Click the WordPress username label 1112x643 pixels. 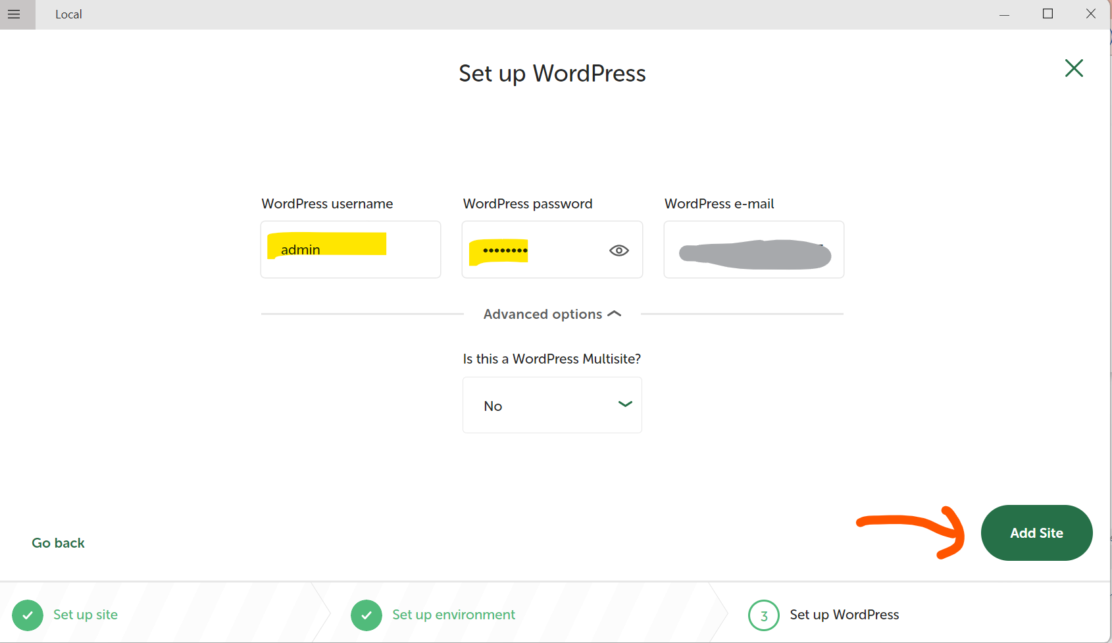327,204
